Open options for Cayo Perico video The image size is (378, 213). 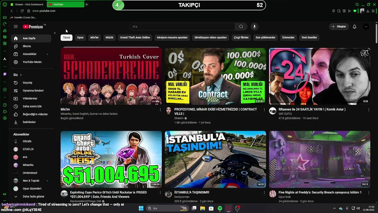(160, 193)
